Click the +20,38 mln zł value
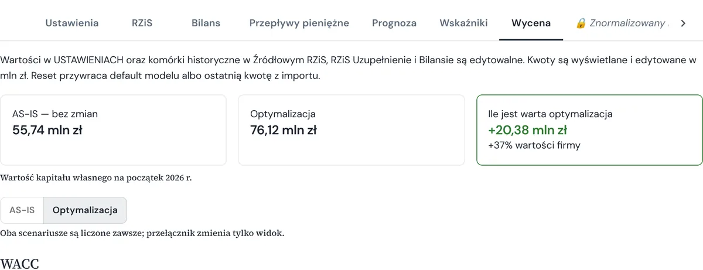The width and height of the screenshot is (703, 270). pyautogui.click(x=527, y=130)
